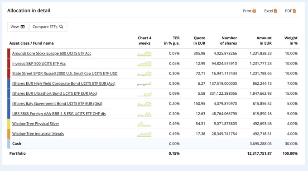View WisdomTree Industrial Metals 4-week chart
Viewport: 308px width, 171px height.
144,134
